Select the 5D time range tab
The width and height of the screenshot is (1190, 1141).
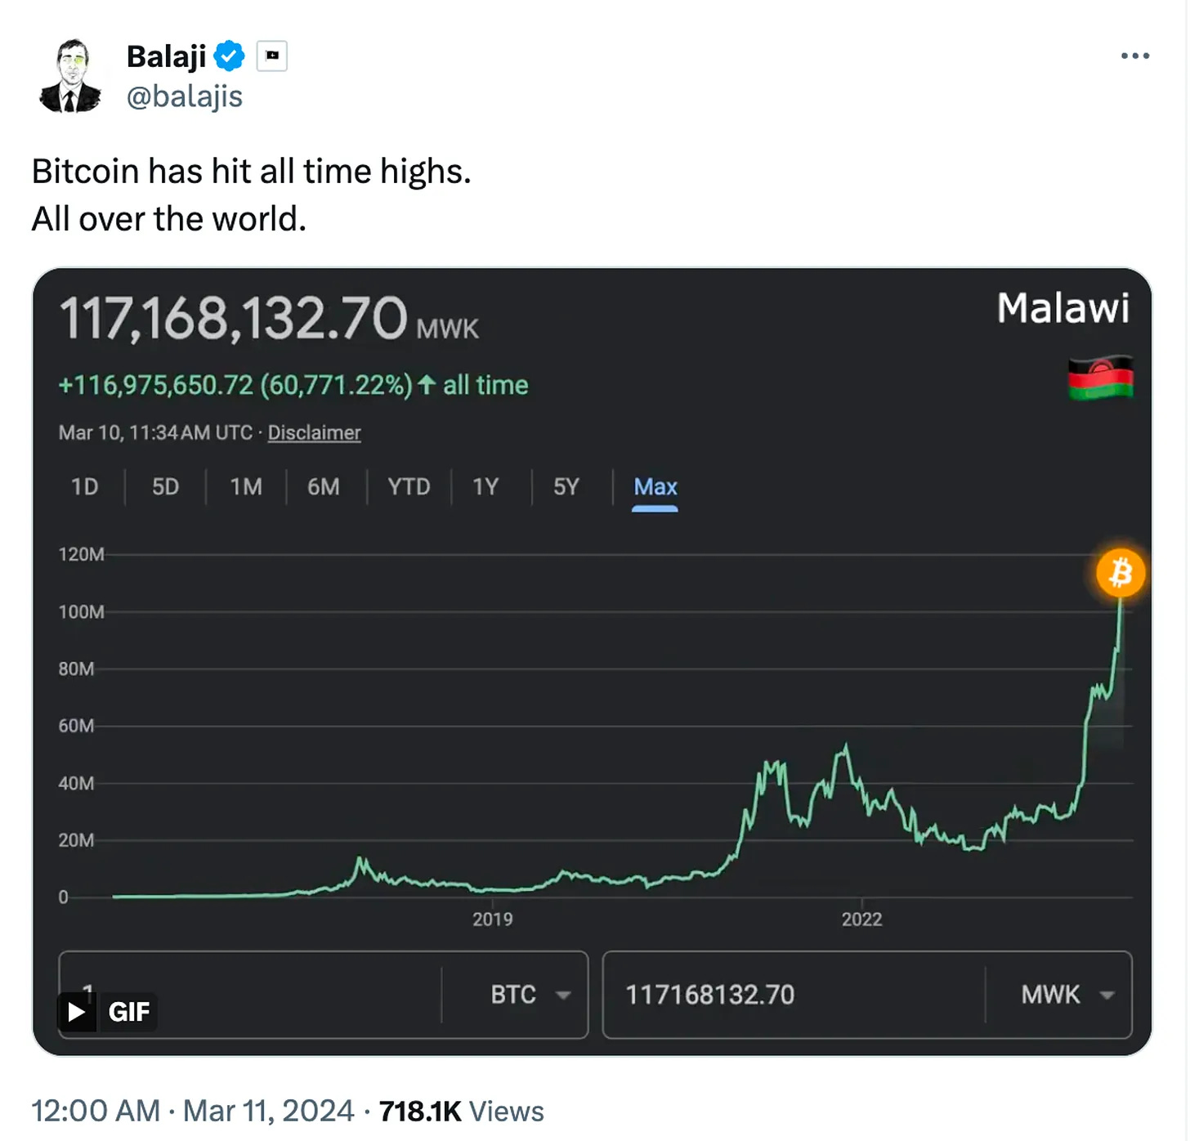click(165, 487)
